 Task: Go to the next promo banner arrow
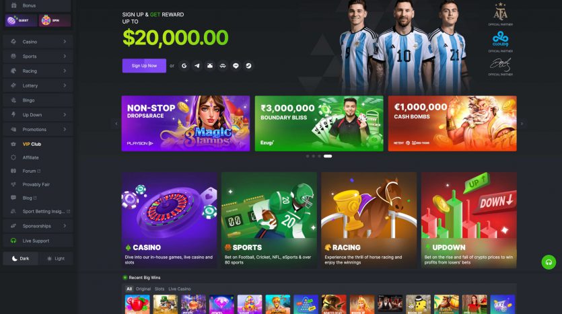pyautogui.click(x=522, y=124)
